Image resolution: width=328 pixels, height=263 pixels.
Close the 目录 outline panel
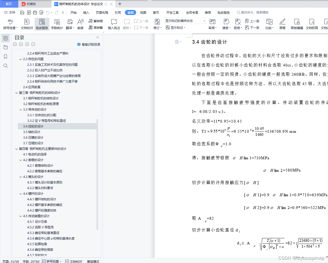pyautogui.click(x=97, y=37)
